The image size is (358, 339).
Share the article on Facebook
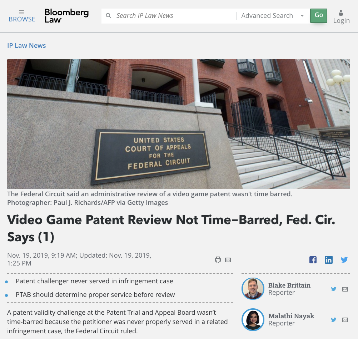(313, 260)
